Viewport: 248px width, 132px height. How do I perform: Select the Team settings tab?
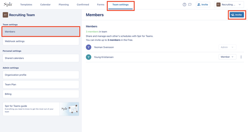tap(120, 5)
